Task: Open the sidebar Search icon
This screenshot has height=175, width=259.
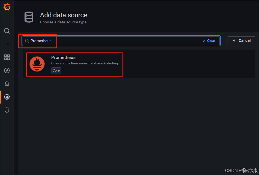Action: (x=7, y=31)
